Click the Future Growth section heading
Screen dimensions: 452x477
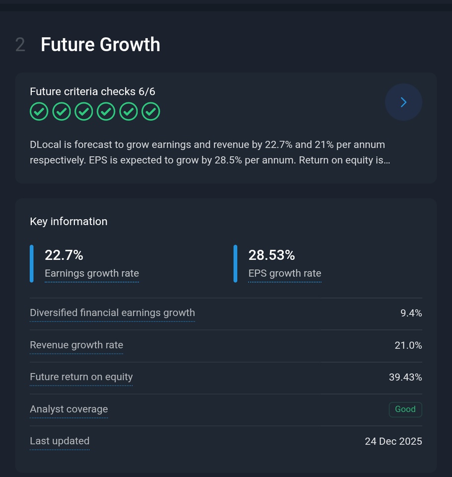point(100,45)
